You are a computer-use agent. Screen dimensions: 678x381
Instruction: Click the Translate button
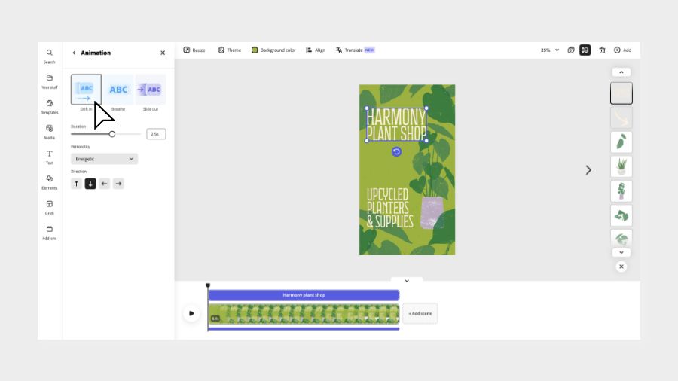tap(355, 50)
